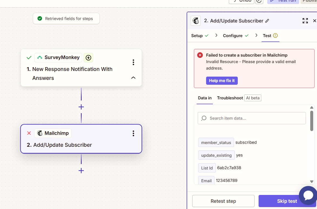Click the Test warning exclamation icon

(x=275, y=36)
